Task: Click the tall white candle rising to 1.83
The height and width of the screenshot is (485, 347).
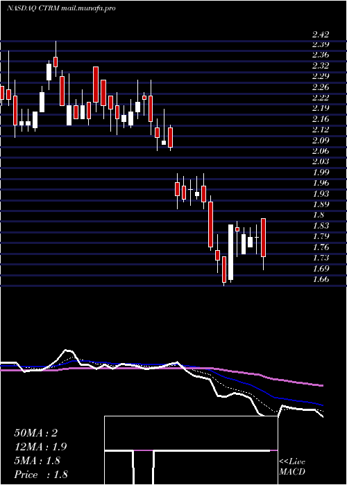Action: [230, 252]
